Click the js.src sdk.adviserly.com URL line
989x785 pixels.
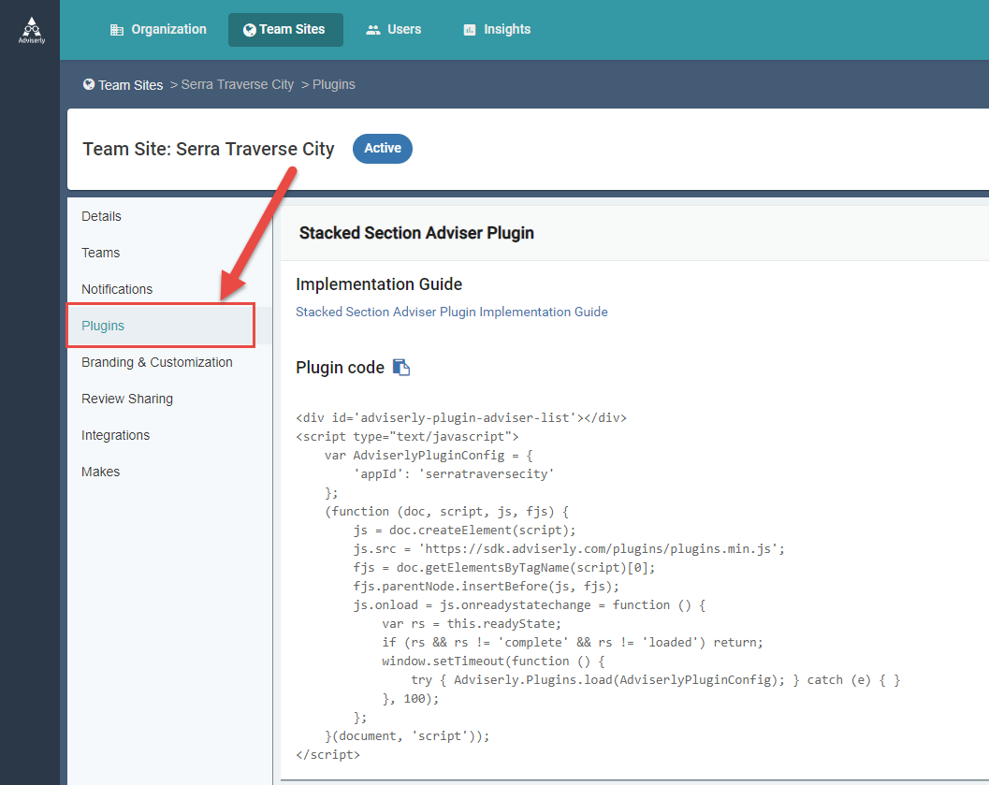point(569,549)
